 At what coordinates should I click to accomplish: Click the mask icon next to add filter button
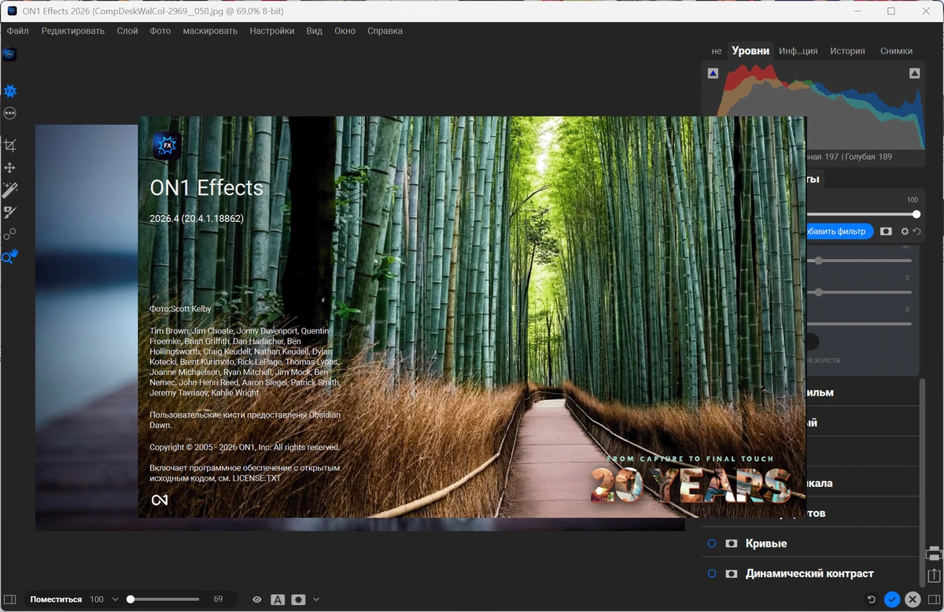tap(886, 231)
